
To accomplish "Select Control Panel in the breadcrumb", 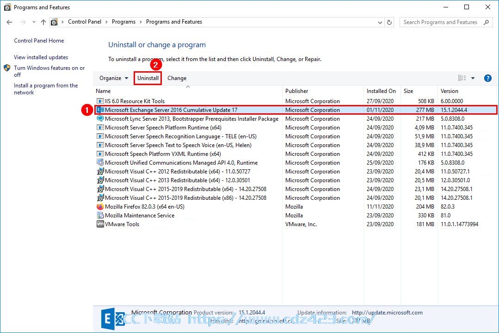I will [85, 22].
